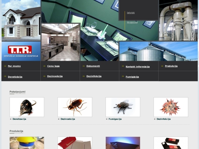Select Fumigācija in navigation bar

tap(132, 77)
